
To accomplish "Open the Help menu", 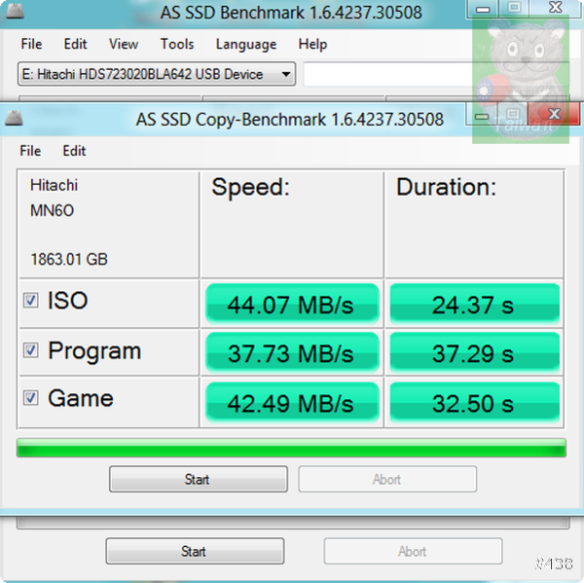I will point(312,44).
